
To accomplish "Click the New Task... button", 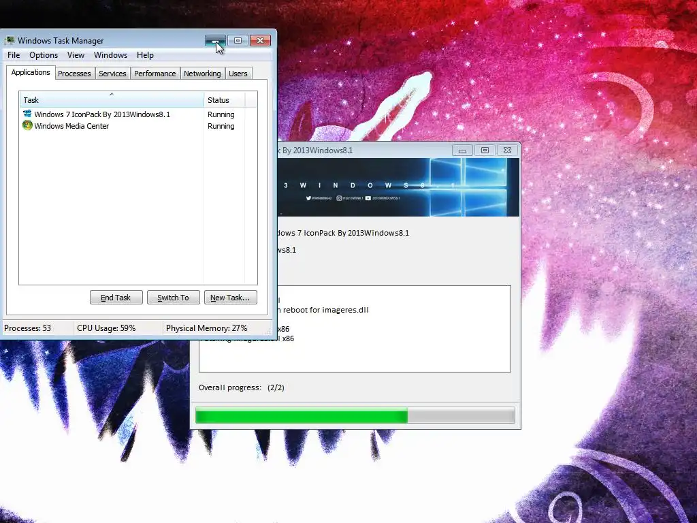I will coord(230,298).
